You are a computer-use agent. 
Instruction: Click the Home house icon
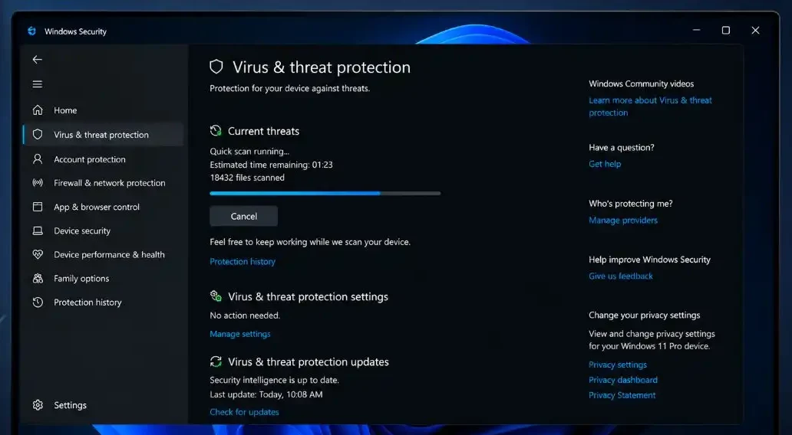[38, 110]
